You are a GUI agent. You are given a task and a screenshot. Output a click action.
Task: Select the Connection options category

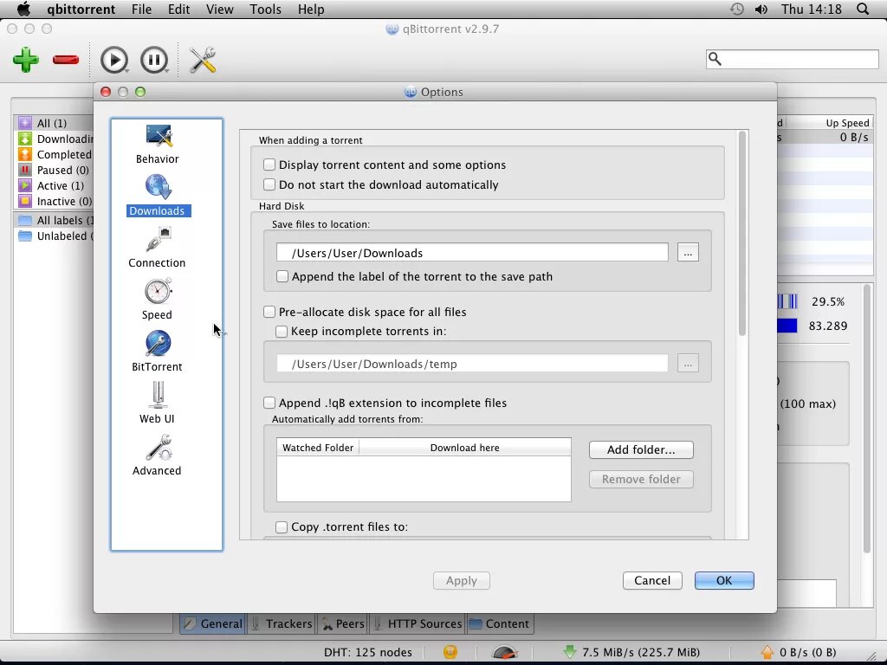158,248
